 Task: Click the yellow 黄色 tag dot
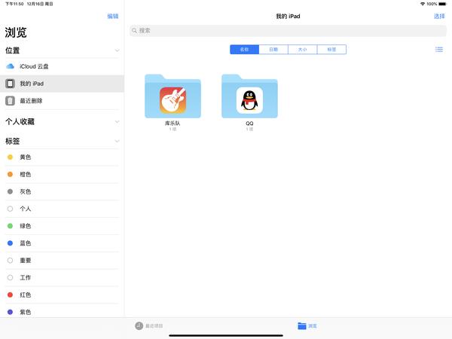(x=10, y=157)
